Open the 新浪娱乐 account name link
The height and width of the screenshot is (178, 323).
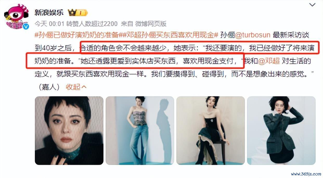click(49, 12)
